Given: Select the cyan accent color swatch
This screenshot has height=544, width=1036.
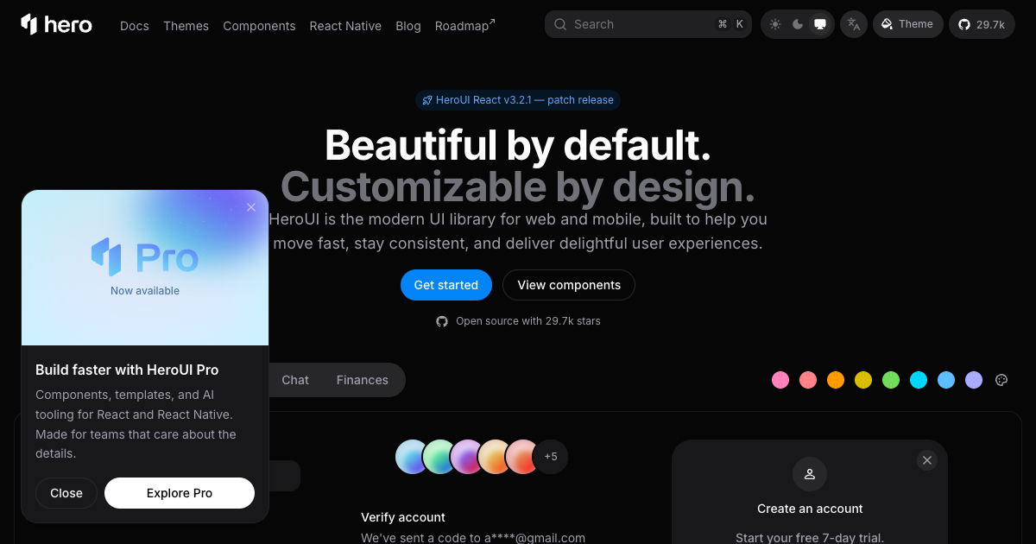Looking at the screenshot, I should tap(919, 380).
